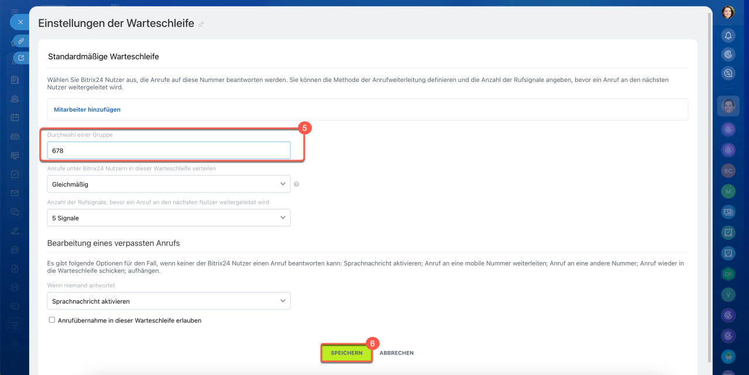Viewport: 749px width, 375px height.
Task: Click the user profile avatar at top right
Action: coord(728,12)
